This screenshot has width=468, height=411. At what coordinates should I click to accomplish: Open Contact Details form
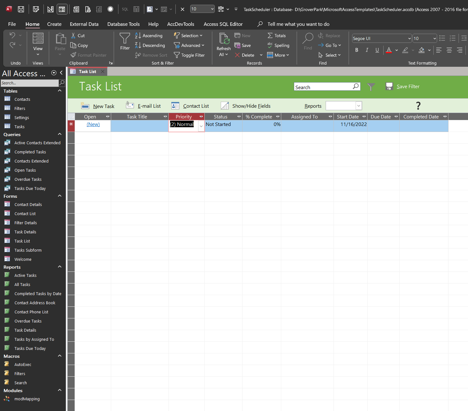tap(28, 204)
